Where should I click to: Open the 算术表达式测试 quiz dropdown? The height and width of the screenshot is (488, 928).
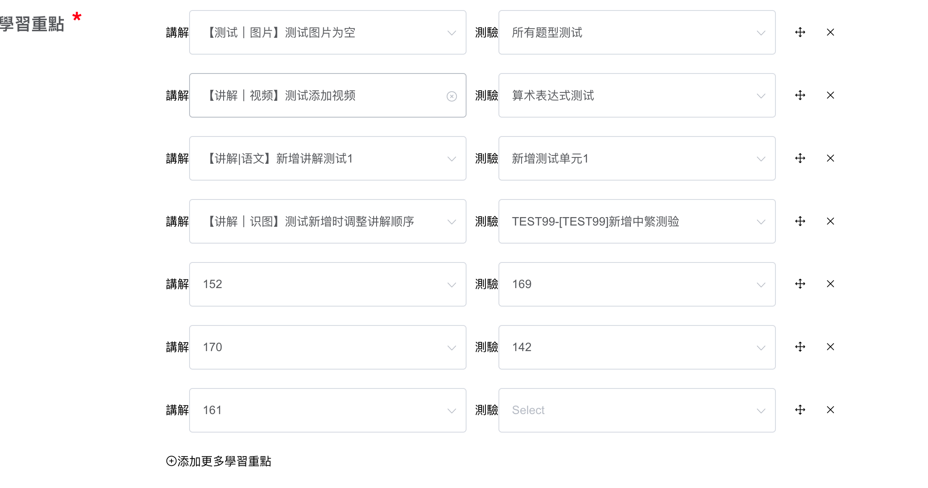click(x=637, y=95)
